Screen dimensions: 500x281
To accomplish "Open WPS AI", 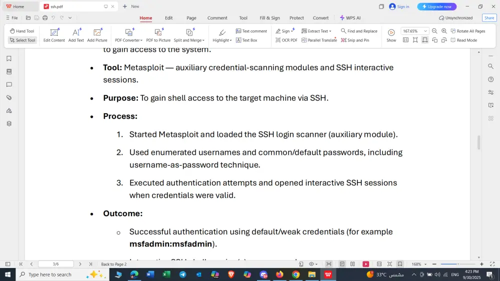I will (350, 18).
